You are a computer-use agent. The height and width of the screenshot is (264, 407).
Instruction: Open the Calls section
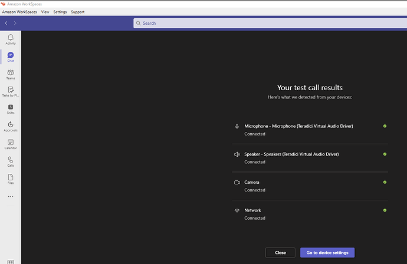pyautogui.click(x=11, y=161)
